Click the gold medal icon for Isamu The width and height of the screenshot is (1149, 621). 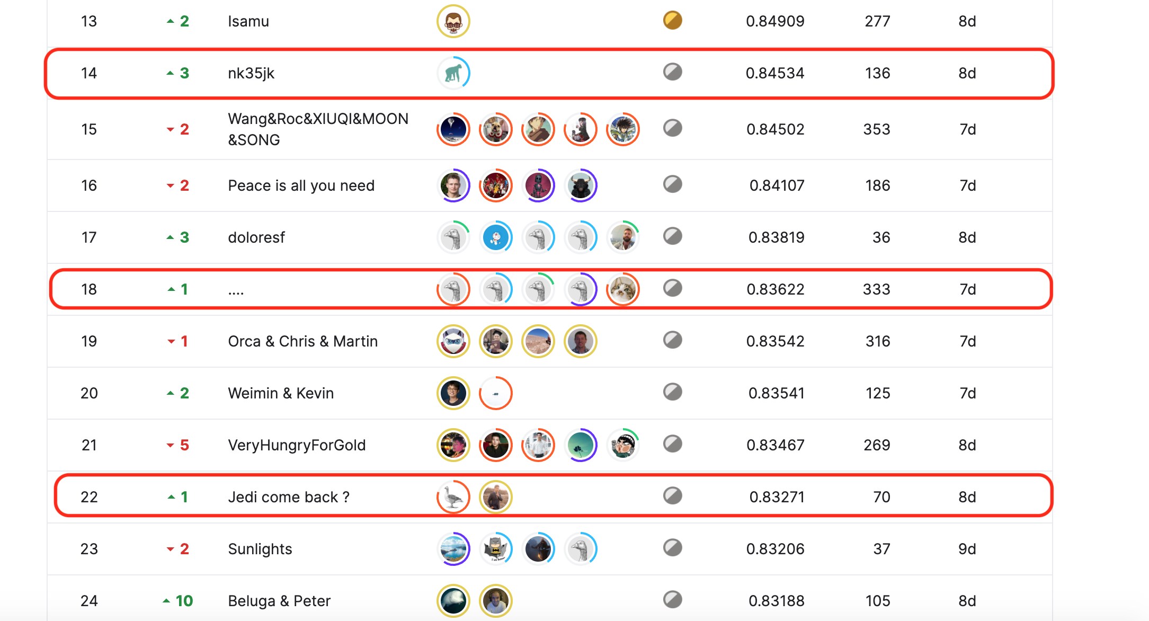[672, 20]
